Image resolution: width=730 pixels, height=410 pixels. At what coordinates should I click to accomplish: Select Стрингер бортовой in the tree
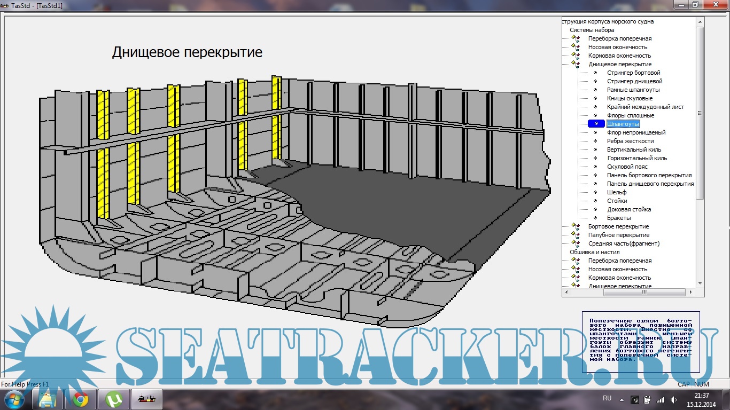pyautogui.click(x=633, y=73)
